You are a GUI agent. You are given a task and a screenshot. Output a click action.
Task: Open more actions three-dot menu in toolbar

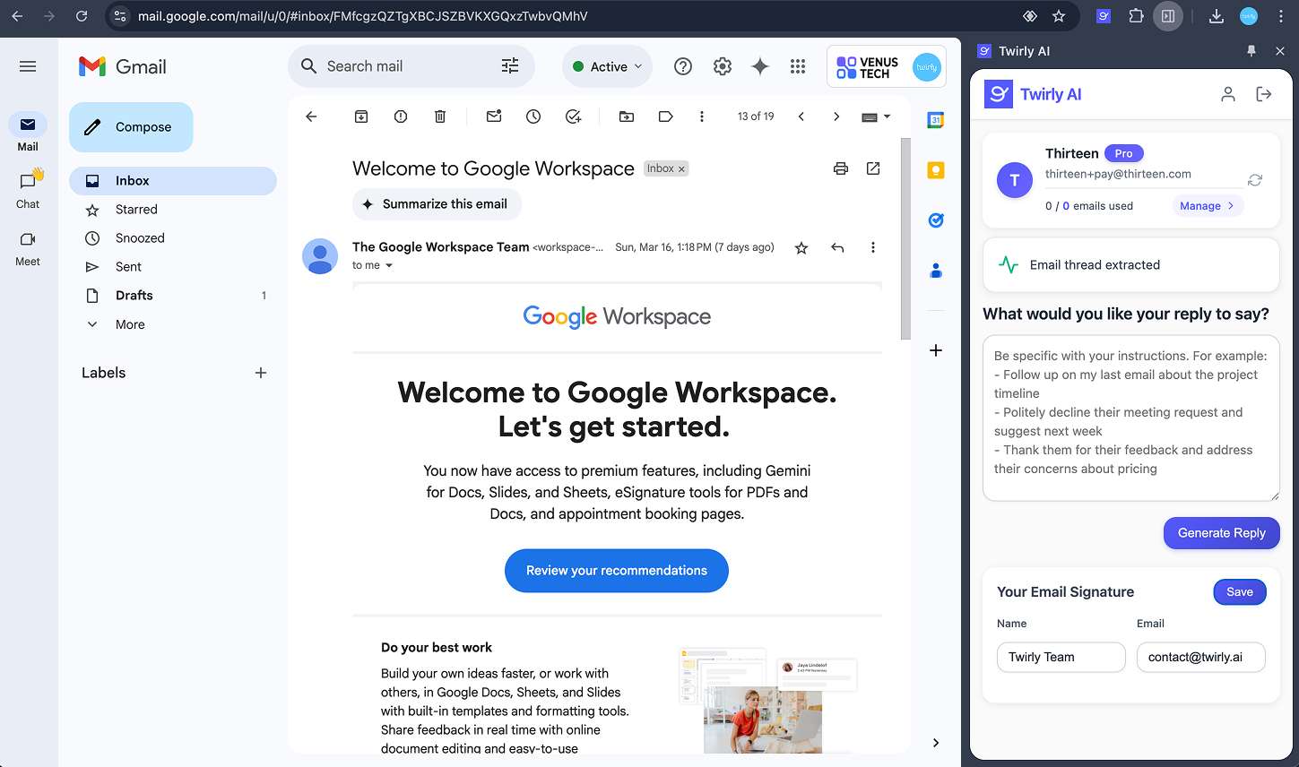coord(702,116)
